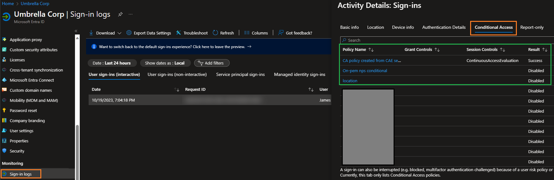
Task: Open the ellipsis more options in header
Action: click(131, 14)
